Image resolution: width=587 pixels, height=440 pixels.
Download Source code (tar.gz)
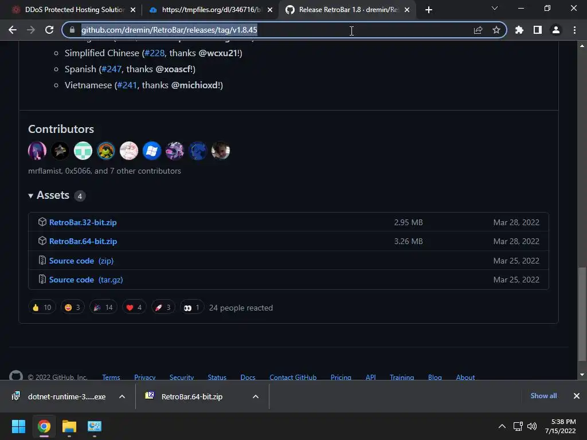[86, 280]
